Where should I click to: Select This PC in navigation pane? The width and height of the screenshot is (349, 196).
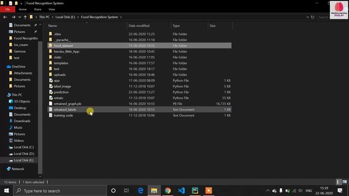click(x=15, y=95)
